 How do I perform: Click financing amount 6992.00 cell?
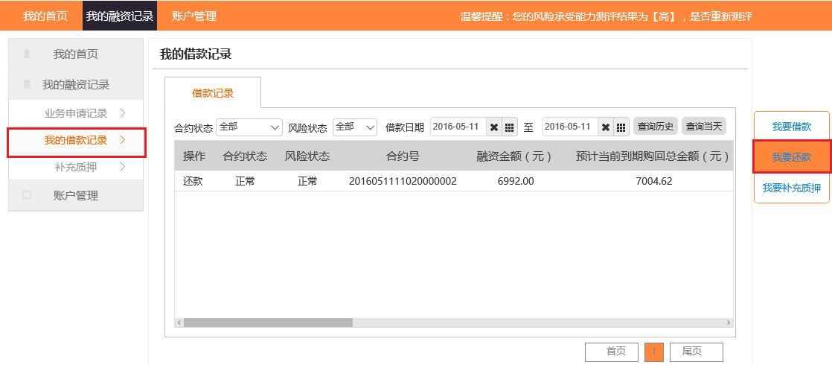[x=516, y=181]
